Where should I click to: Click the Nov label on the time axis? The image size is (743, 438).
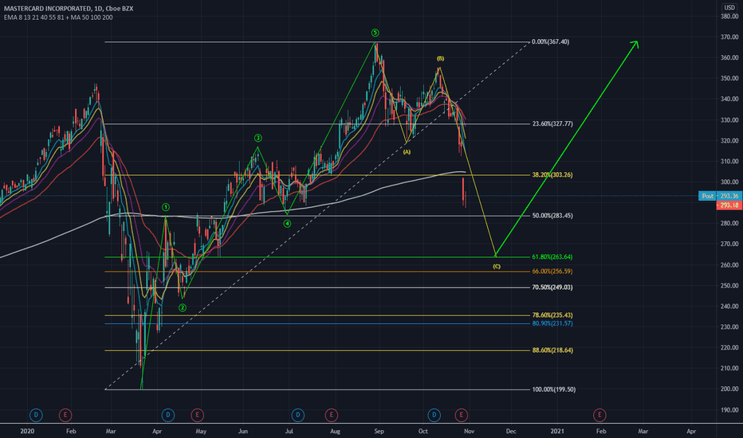tap(469, 431)
